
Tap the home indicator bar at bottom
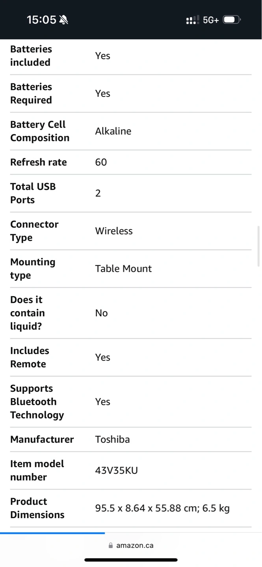(131, 560)
